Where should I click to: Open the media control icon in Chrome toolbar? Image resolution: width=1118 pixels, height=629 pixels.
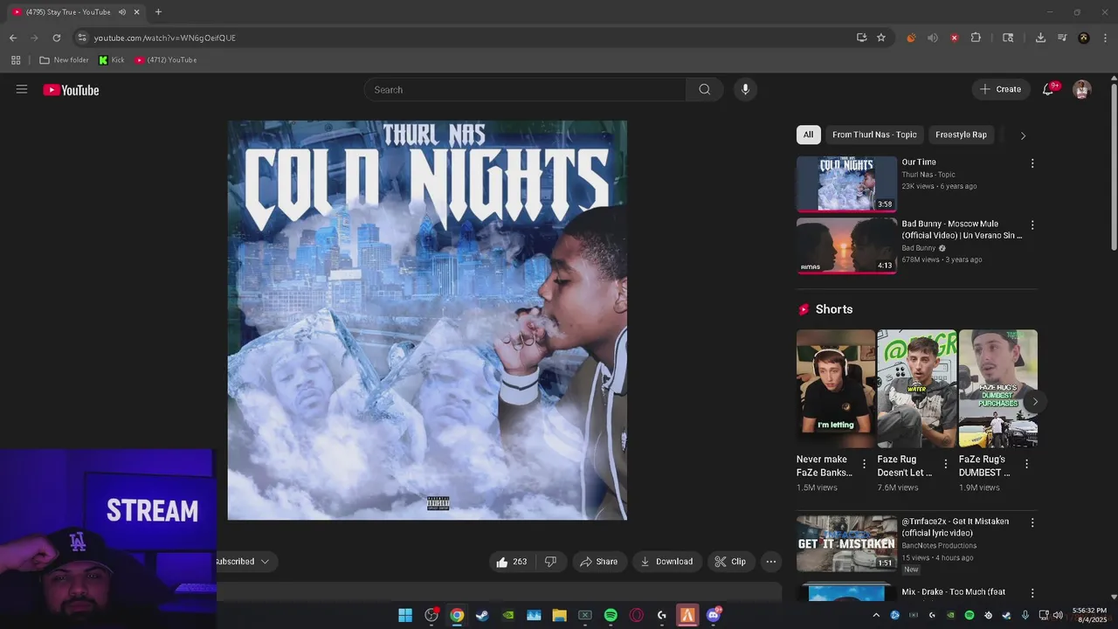point(1062,38)
